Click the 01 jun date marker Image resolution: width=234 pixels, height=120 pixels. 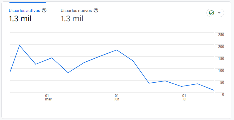click(116, 97)
